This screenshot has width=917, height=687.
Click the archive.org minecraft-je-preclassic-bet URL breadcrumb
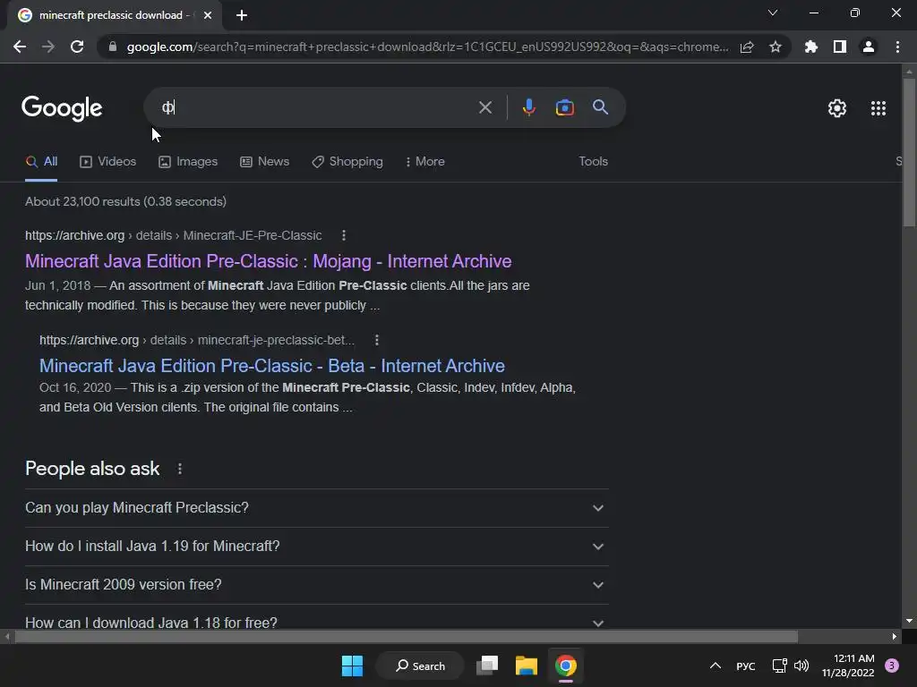197,340
